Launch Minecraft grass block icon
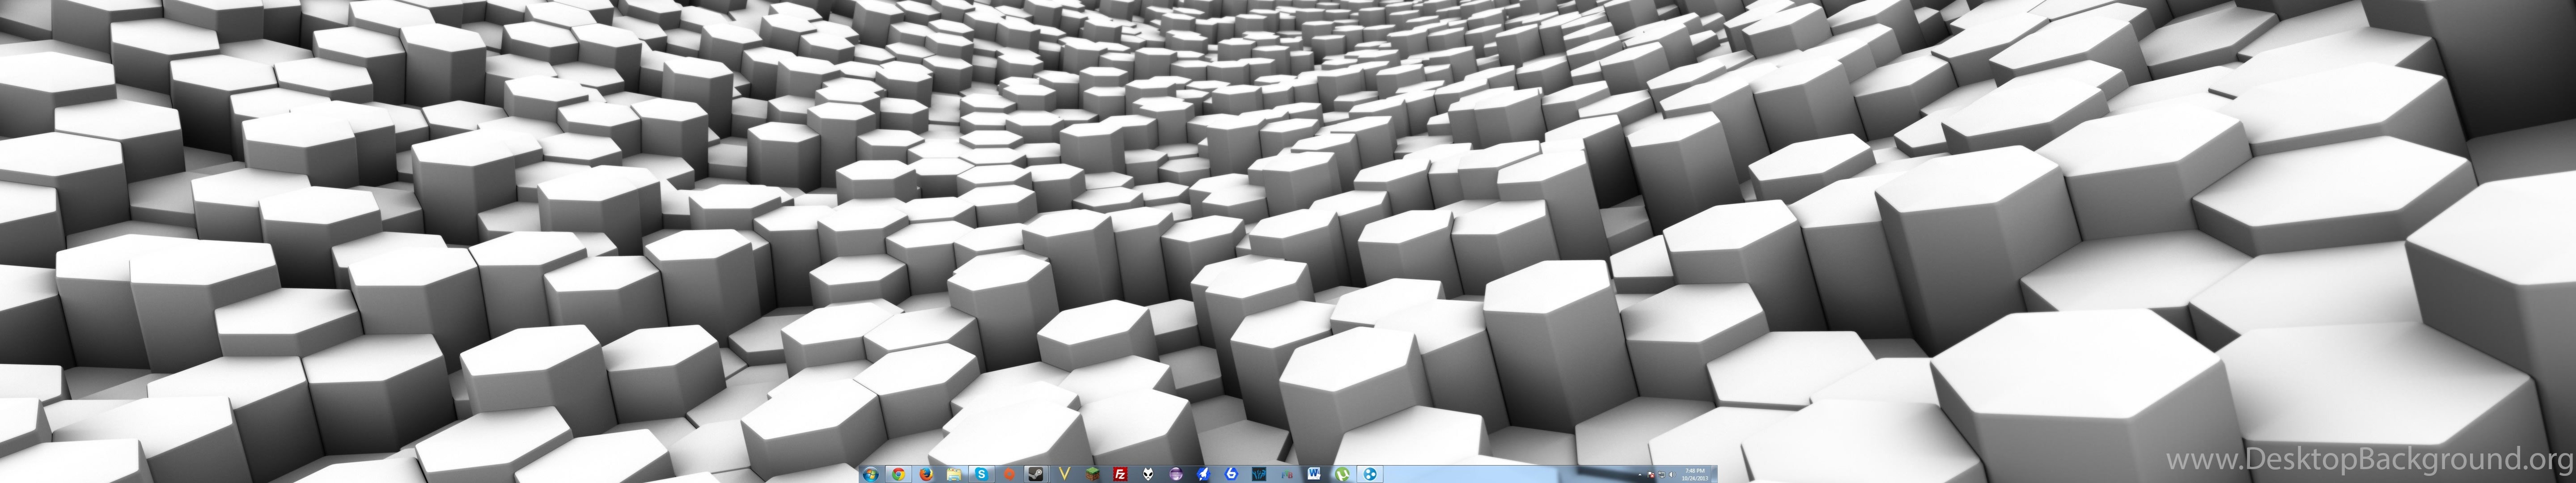Viewport: 2576px width, 483px height. point(1093,474)
